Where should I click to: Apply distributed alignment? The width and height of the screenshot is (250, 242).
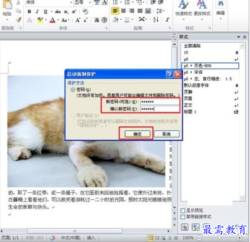click(148, 11)
